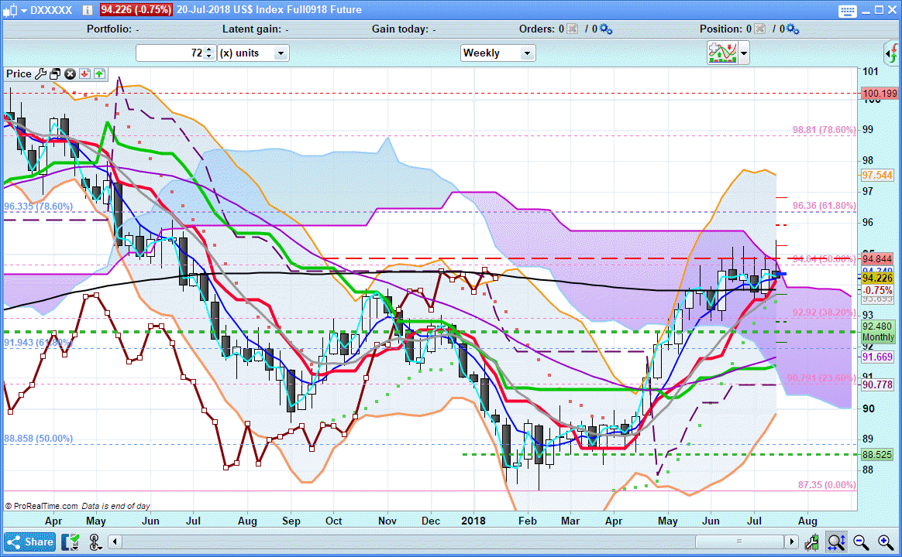Click the Share button
902x557 pixels.
click(x=30, y=542)
